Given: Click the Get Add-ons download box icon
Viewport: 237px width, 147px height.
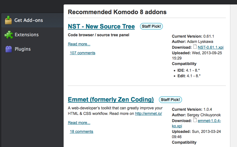Looking at the screenshot, I should (8, 20).
